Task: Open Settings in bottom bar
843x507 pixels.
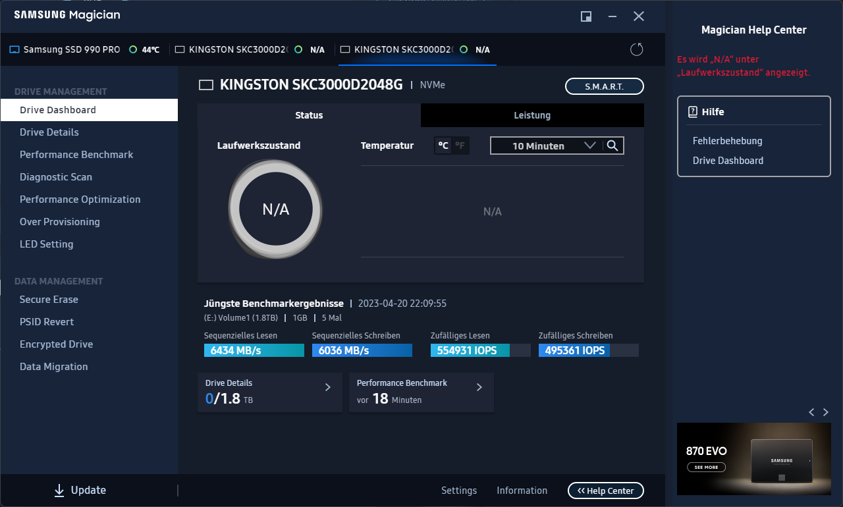Action: [459, 491]
